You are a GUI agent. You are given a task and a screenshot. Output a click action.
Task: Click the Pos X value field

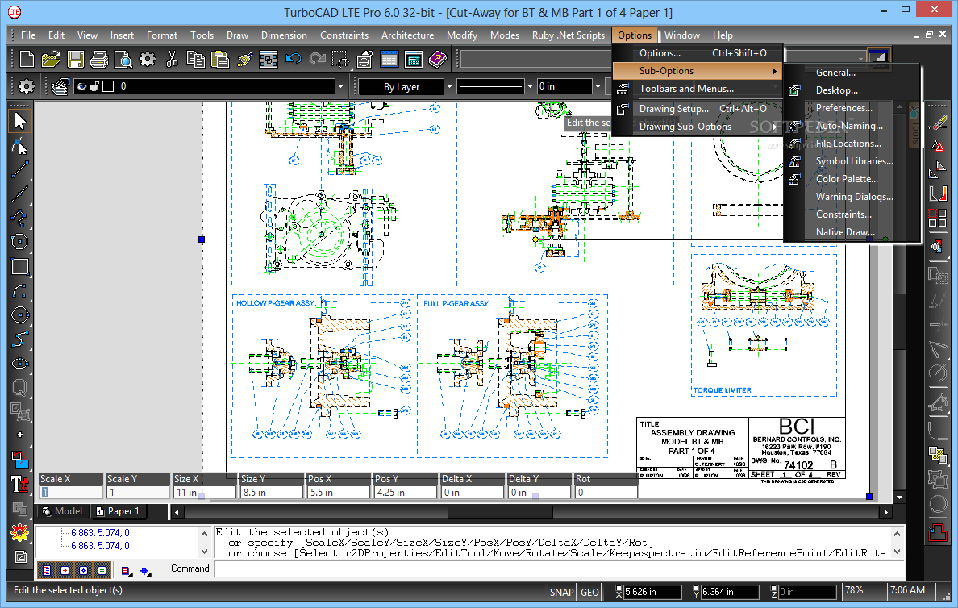(x=339, y=492)
